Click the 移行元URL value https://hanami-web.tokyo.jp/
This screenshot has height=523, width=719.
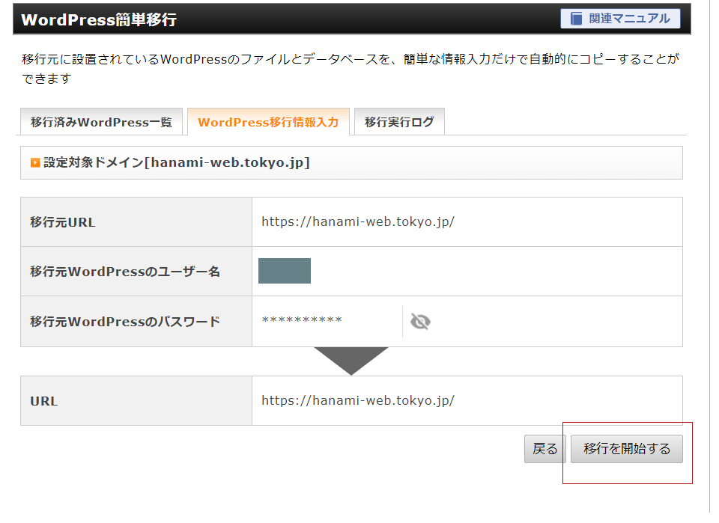tap(358, 222)
